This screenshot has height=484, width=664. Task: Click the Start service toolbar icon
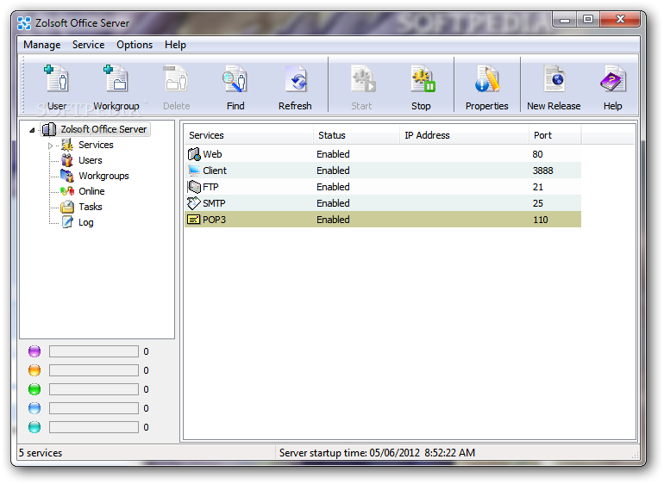362,78
